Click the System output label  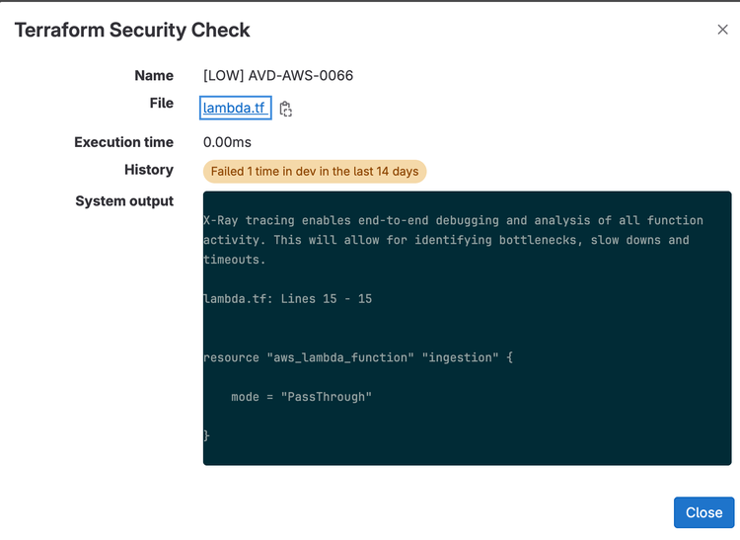[124, 201]
